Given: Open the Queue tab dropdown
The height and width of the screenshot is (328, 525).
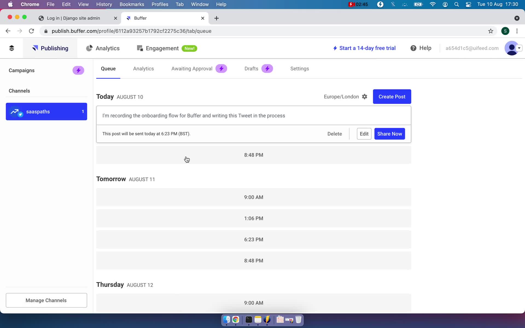Looking at the screenshot, I should pyautogui.click(x=109, y=68).
